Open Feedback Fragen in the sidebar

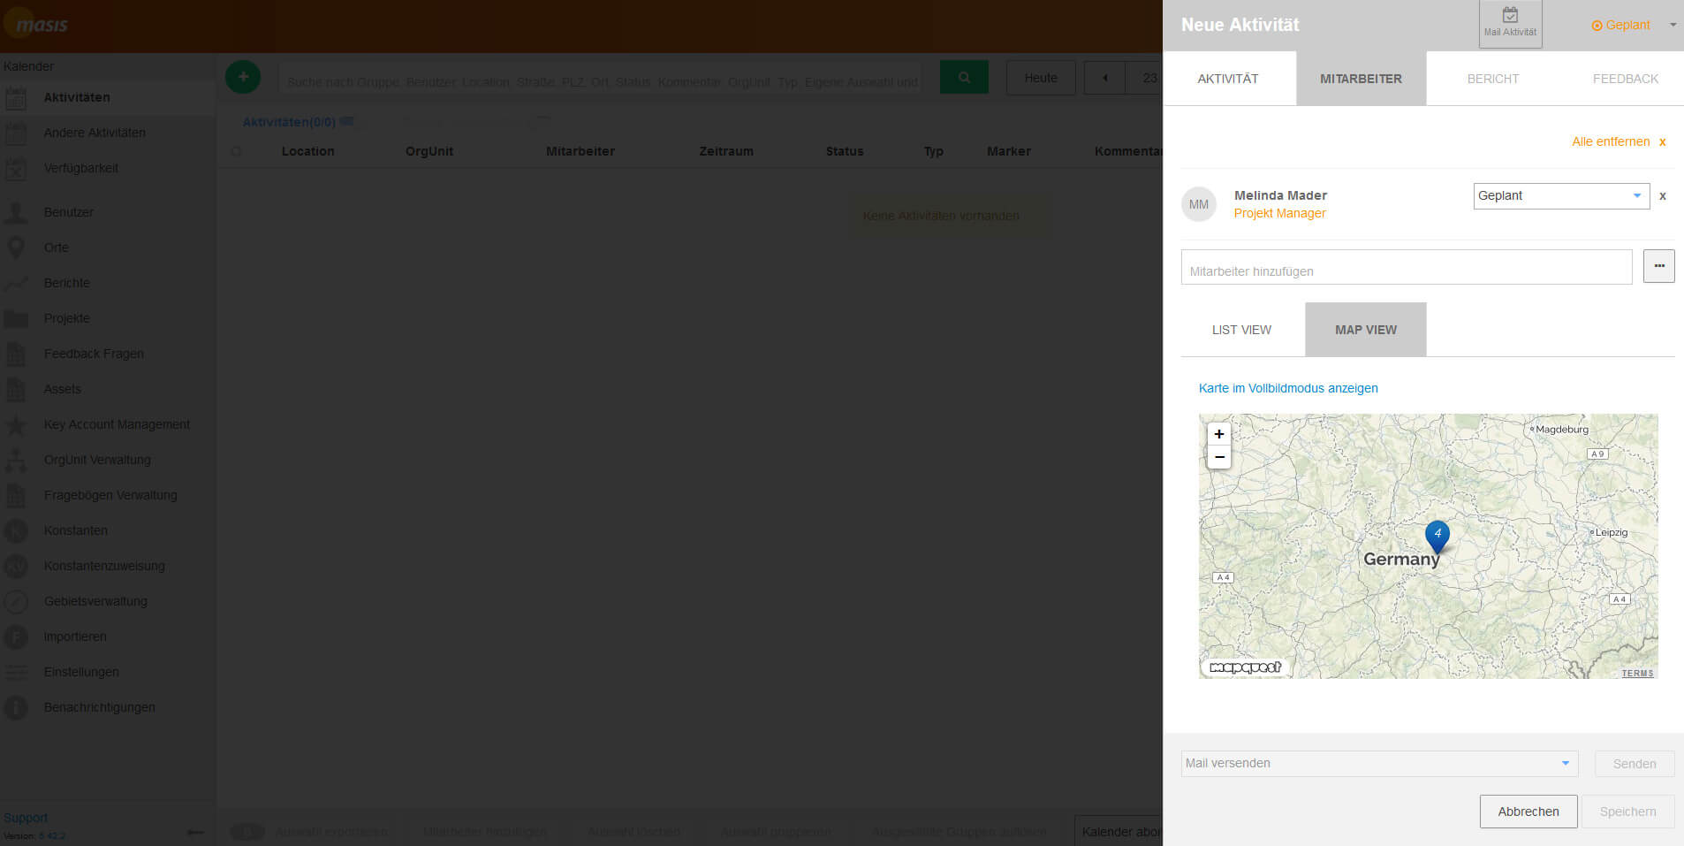click(108, 354)
